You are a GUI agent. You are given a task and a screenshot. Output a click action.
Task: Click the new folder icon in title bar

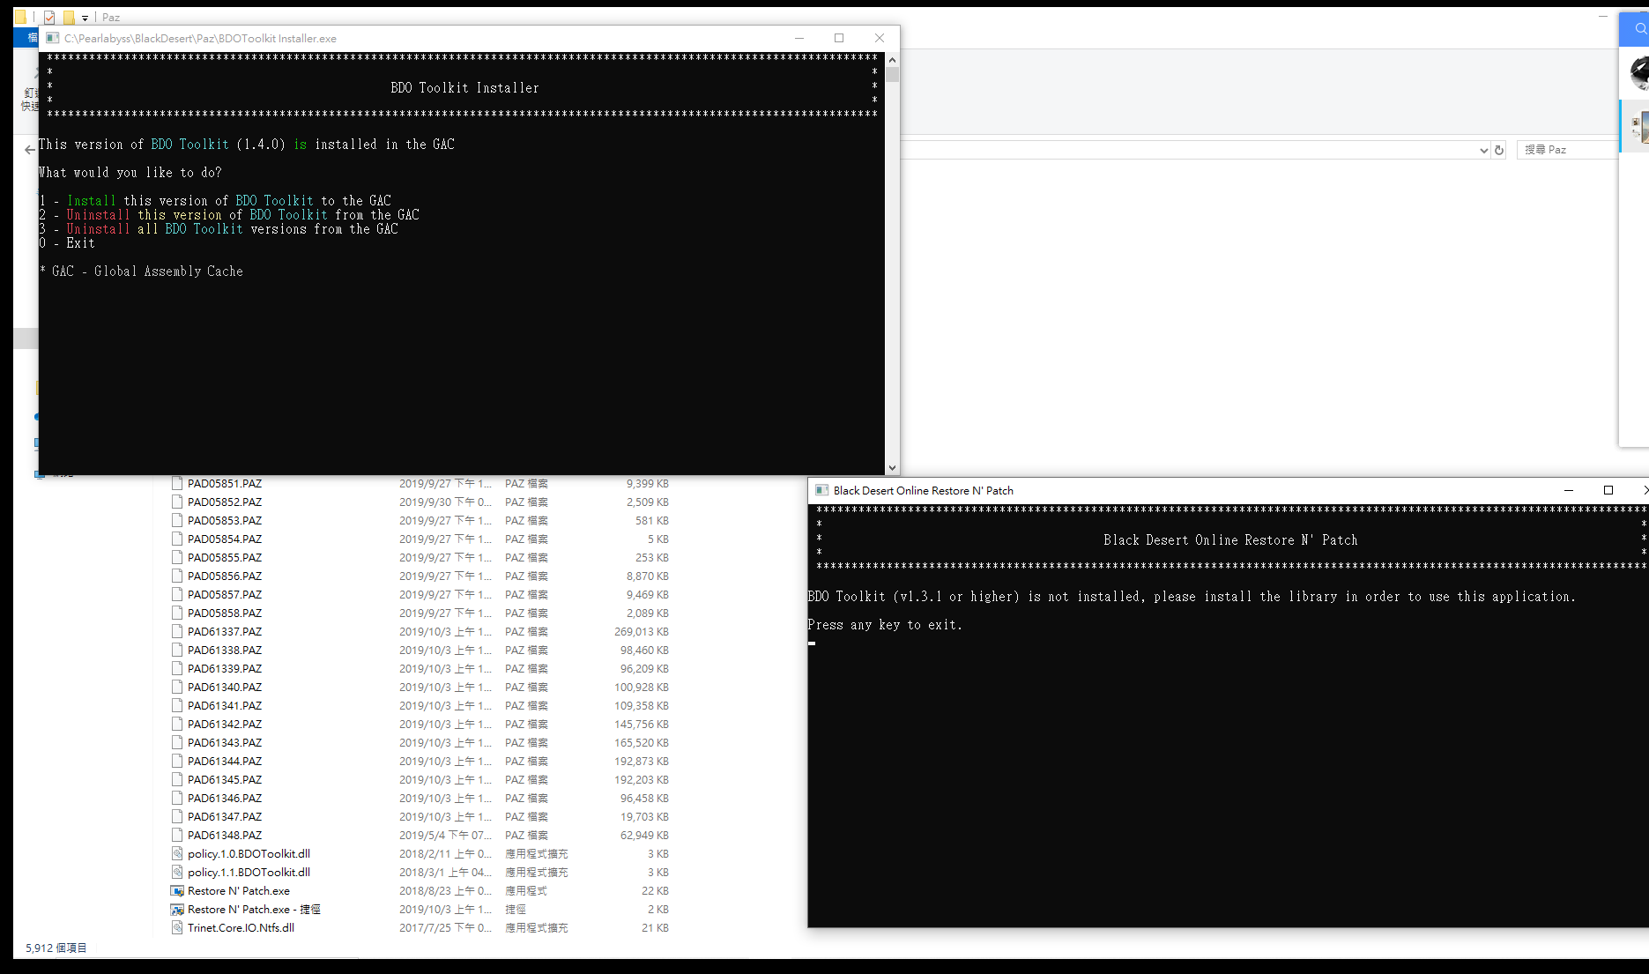[x=68, y=17]
